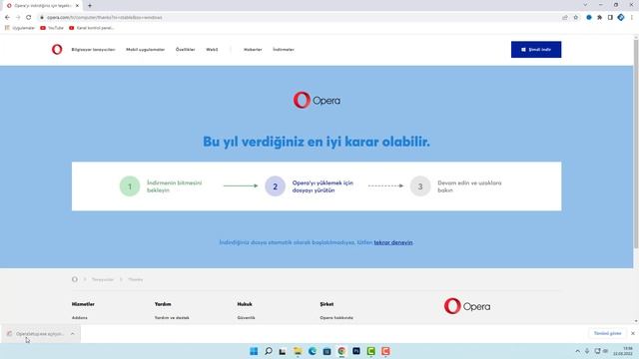Click the Opera logo in the footer
Screen dimensions: 639x359
coord(467,306)
